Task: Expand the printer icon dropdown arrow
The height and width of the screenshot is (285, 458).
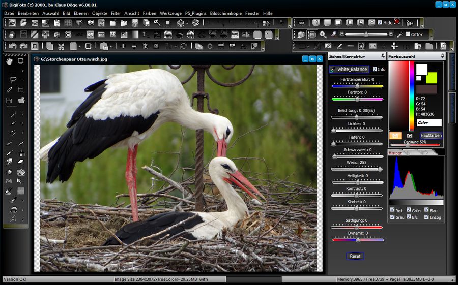Action: pos(187,23)
